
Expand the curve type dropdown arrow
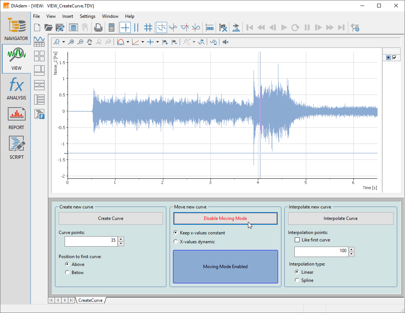(x=128, y=42)
